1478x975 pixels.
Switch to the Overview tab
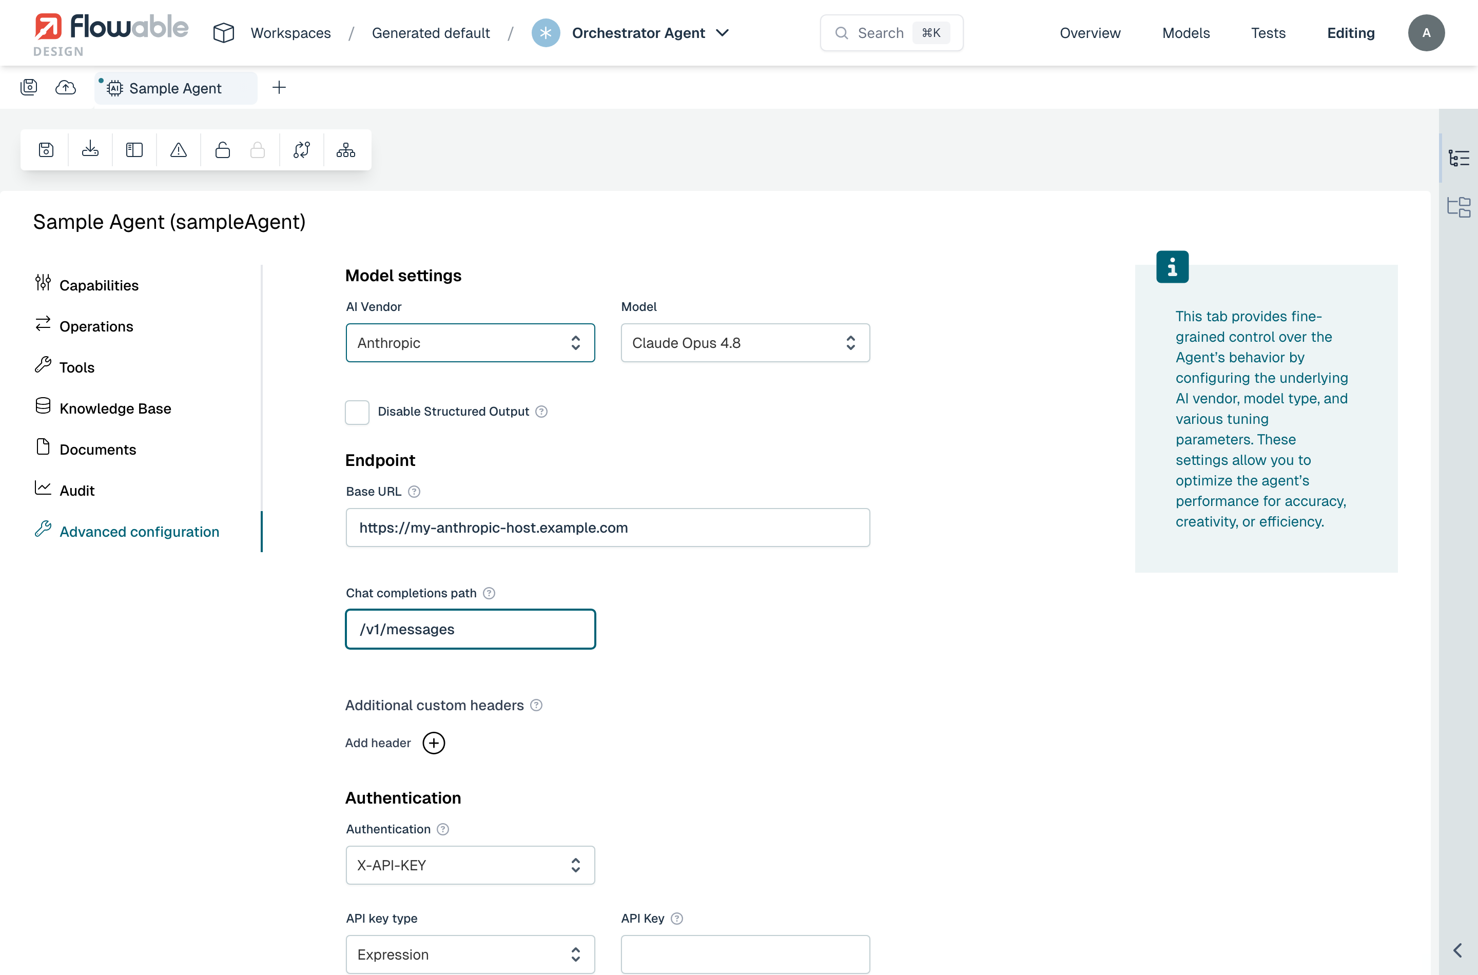click(x=1090, y=33)
